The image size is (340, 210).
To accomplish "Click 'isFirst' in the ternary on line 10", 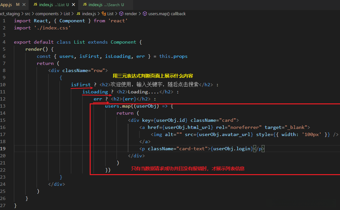I will pos(81,85).
